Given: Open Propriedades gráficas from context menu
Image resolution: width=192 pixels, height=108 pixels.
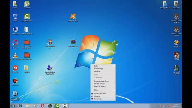Looking at the screenshot, I should [x=103, y=81].
